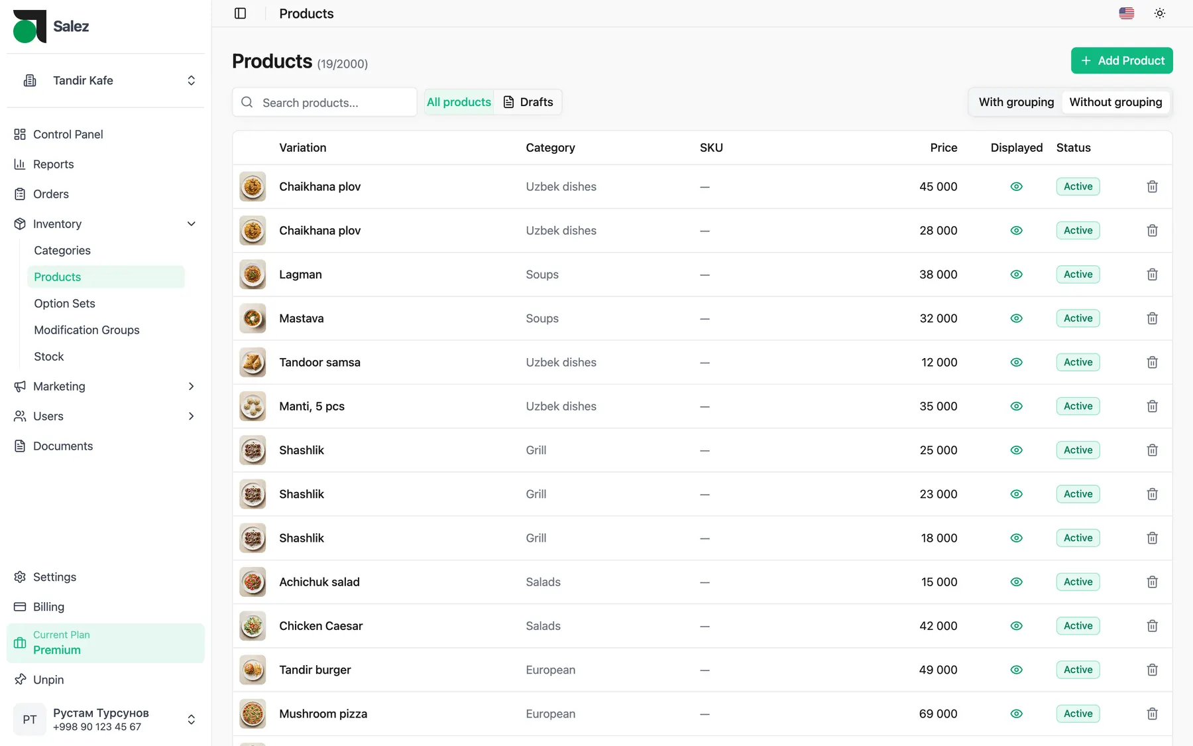Viewport: 1193px width, 746px height.
Task: Select the Without grouping view
Action: coord(1115,102)
